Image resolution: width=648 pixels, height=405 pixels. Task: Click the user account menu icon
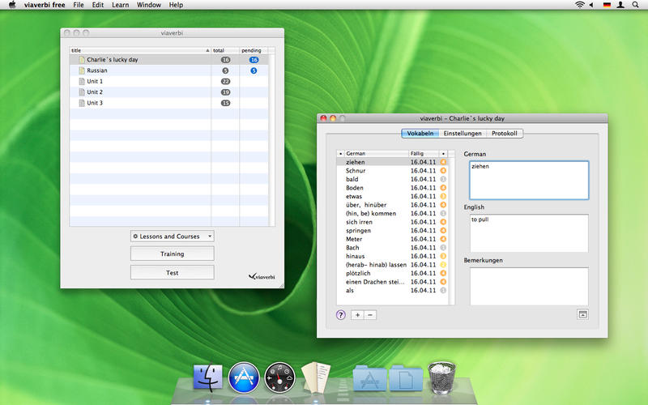pos(620,5)
